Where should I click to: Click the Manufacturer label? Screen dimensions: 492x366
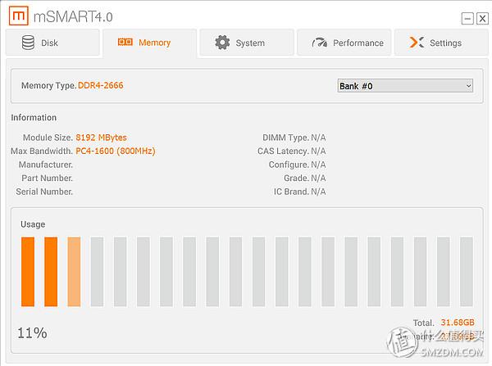[46, 165]
